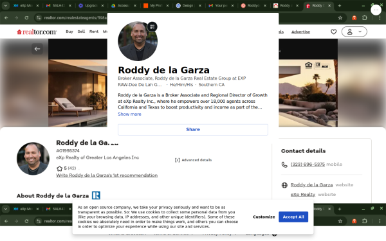
Task: Open the user account dropdown
Action: [354, 31]
